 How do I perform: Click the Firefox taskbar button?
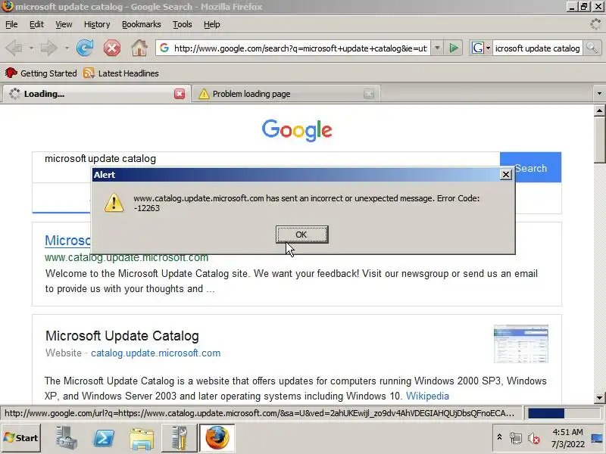tap(217, 438)
